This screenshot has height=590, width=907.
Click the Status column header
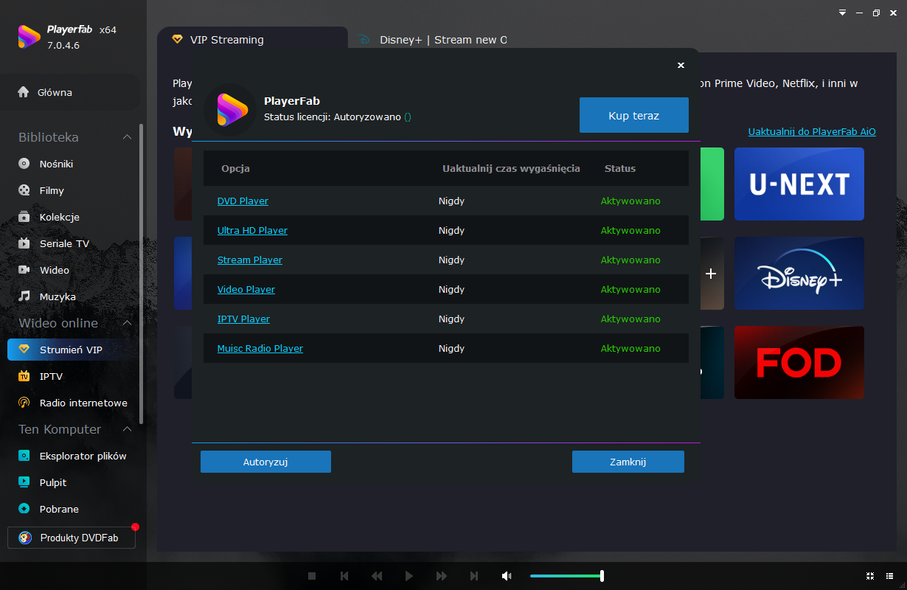(x=620, y=168)
